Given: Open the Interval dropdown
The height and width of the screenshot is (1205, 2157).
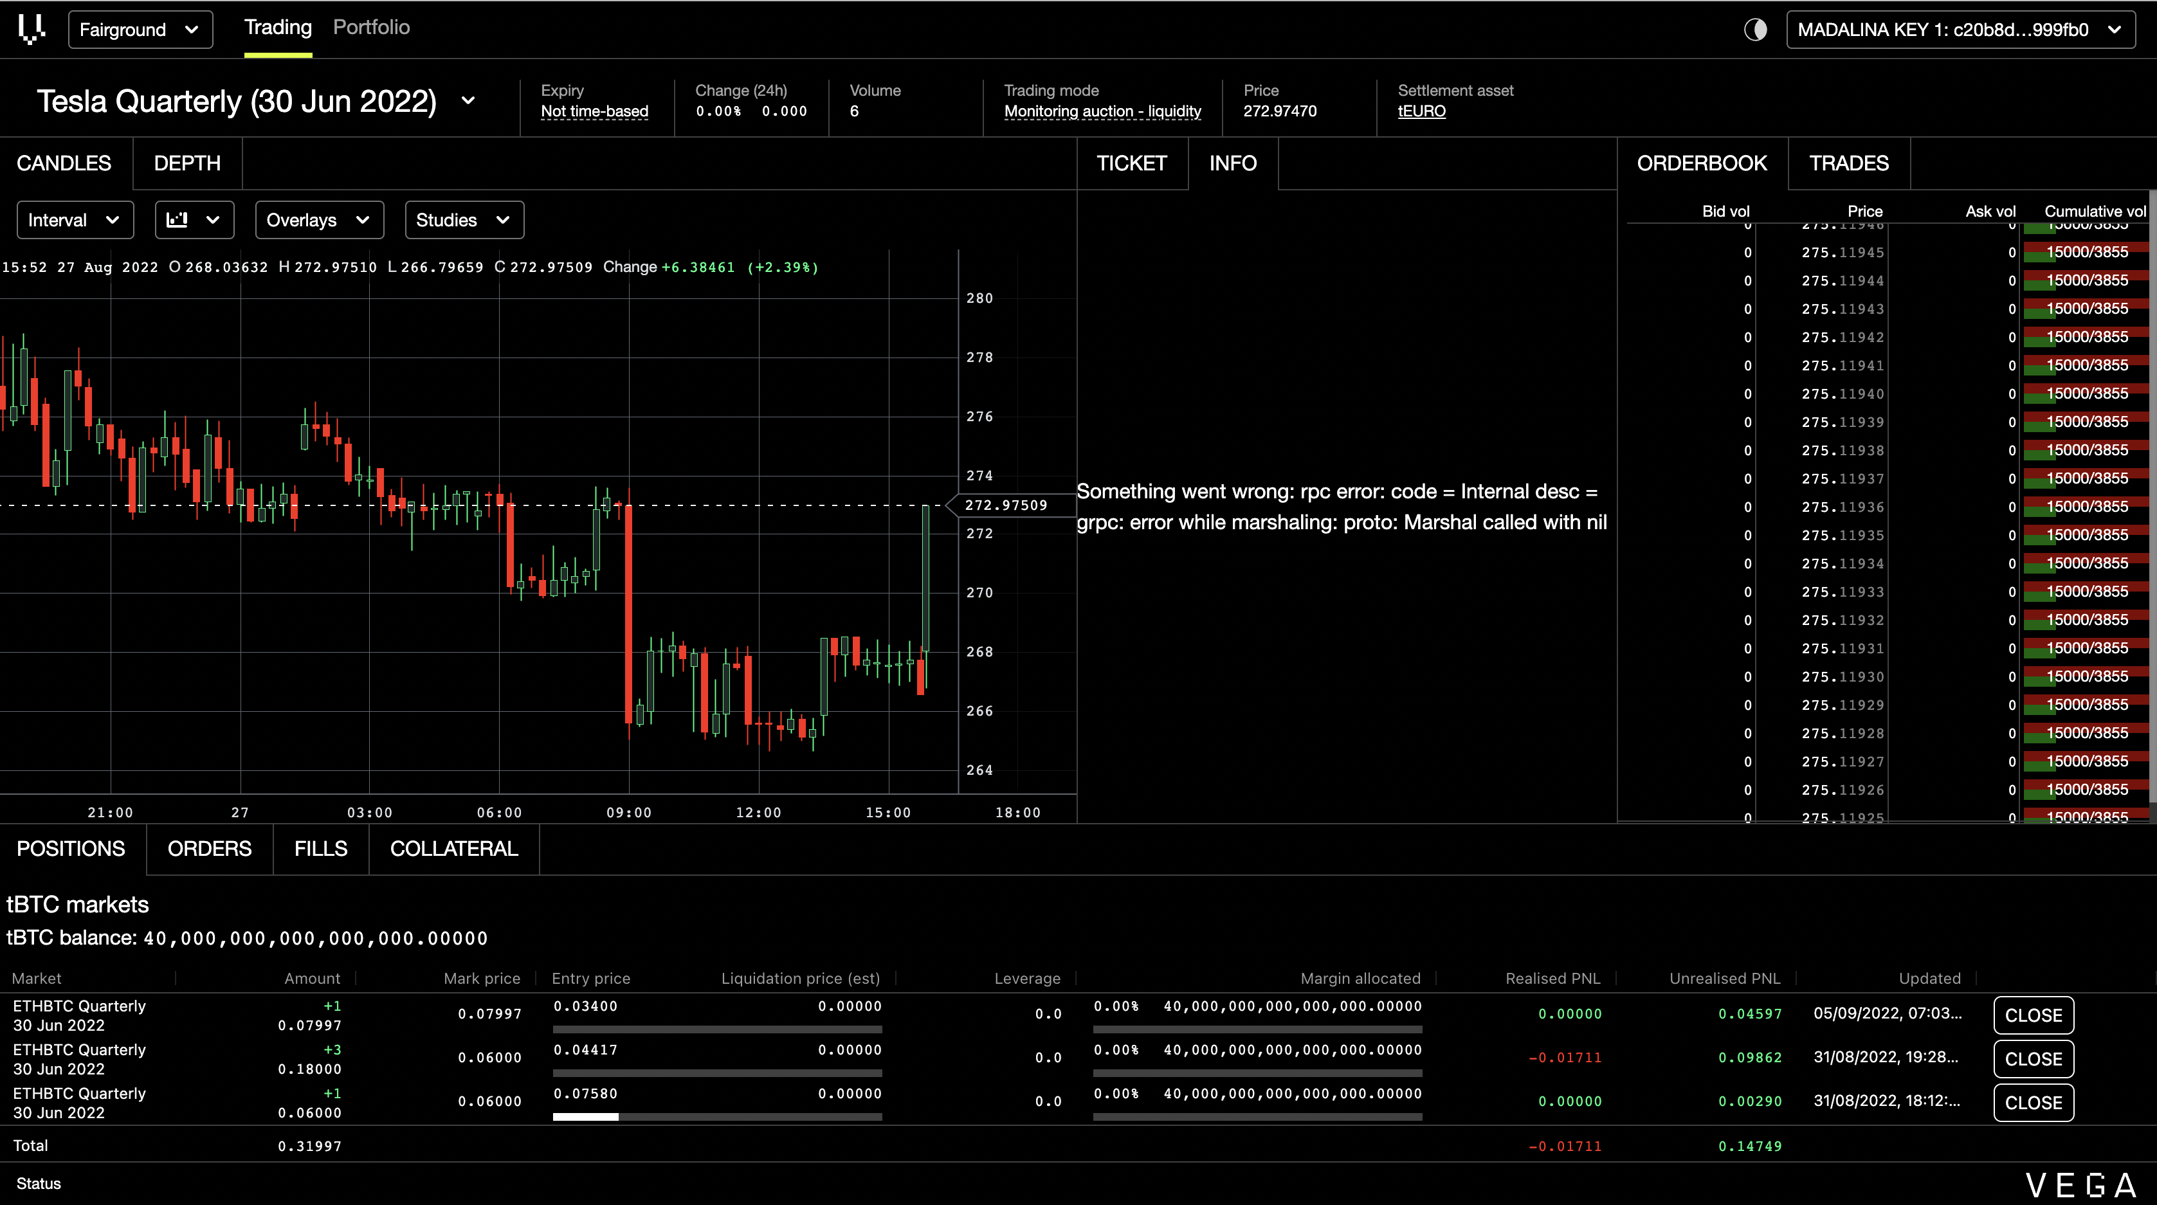Looking at the screenshot, I should point(75,219).
